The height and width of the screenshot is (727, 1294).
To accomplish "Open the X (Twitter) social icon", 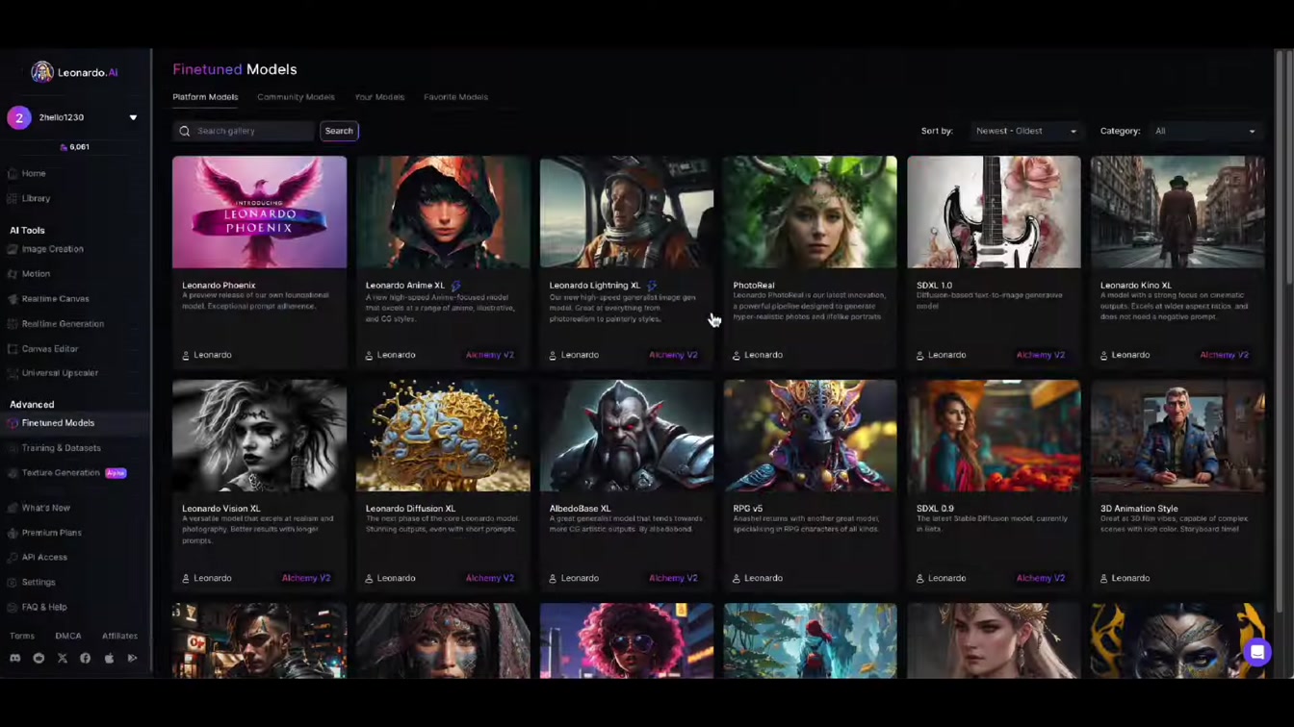I will pos(62,659).
